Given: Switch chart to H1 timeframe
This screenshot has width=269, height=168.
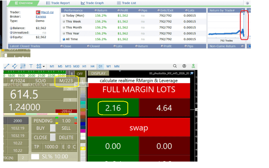Looking at the screenshot, I should 84,66.
